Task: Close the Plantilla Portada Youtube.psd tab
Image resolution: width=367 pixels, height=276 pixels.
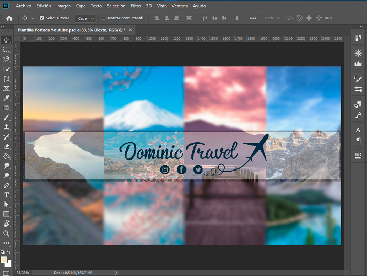Action: click(131, 30)
